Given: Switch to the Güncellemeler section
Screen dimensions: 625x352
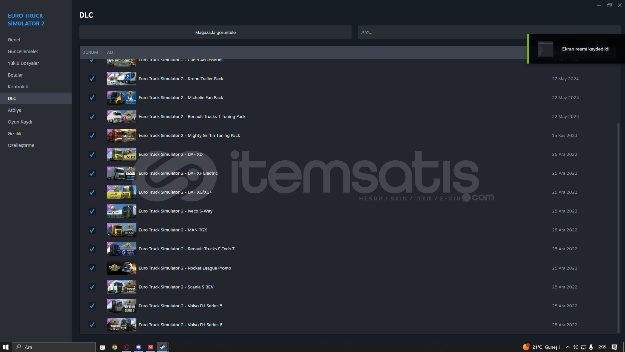Looking at the screenshot, I should [x=23, y=51].
